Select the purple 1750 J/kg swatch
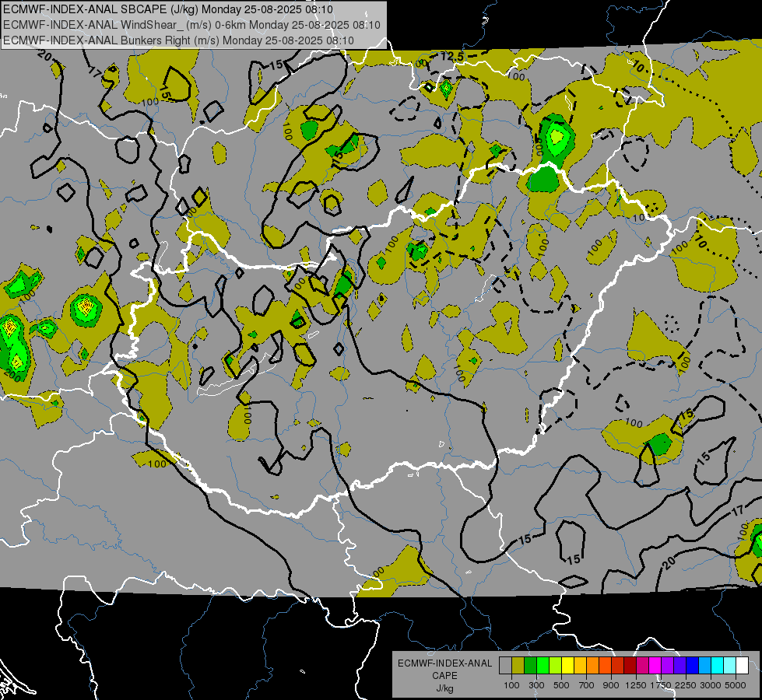762x700 pixels. click(x=668, y=665)
